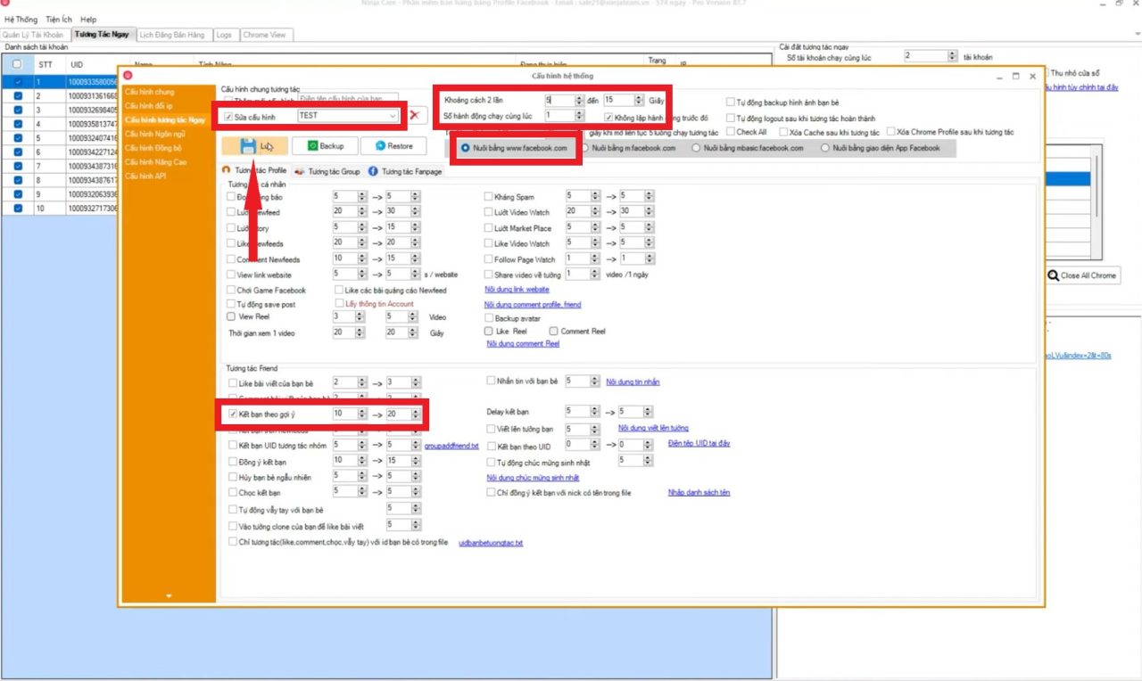Check Xóa Cache sau khi tương tác

pos(782,132)
